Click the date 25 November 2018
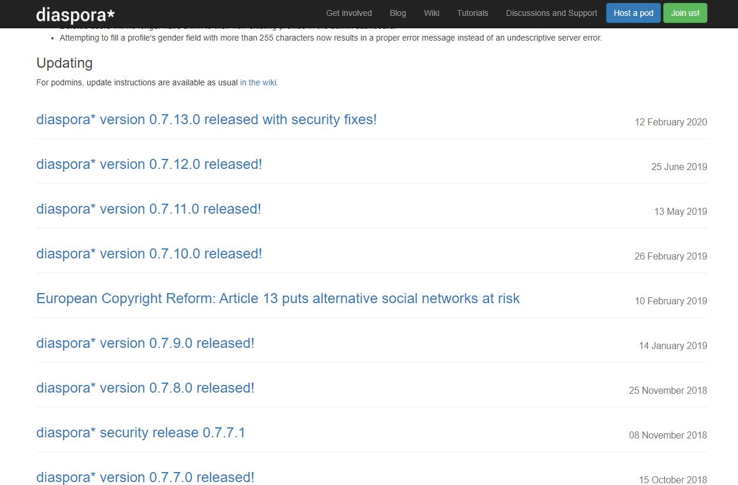 (x=668, y=390)
